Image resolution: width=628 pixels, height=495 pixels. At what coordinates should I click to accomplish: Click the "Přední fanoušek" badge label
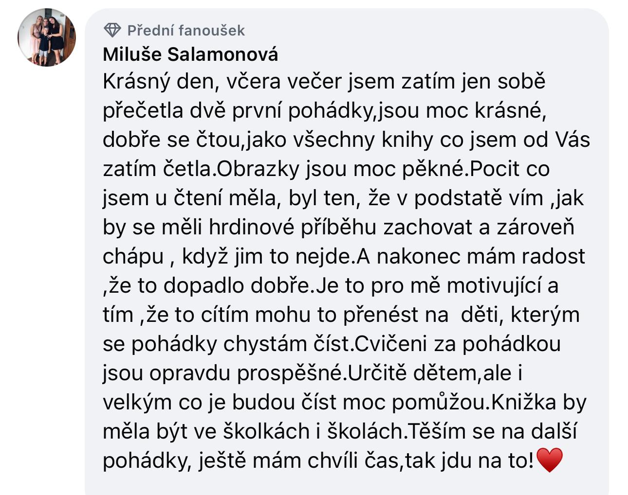186,31
